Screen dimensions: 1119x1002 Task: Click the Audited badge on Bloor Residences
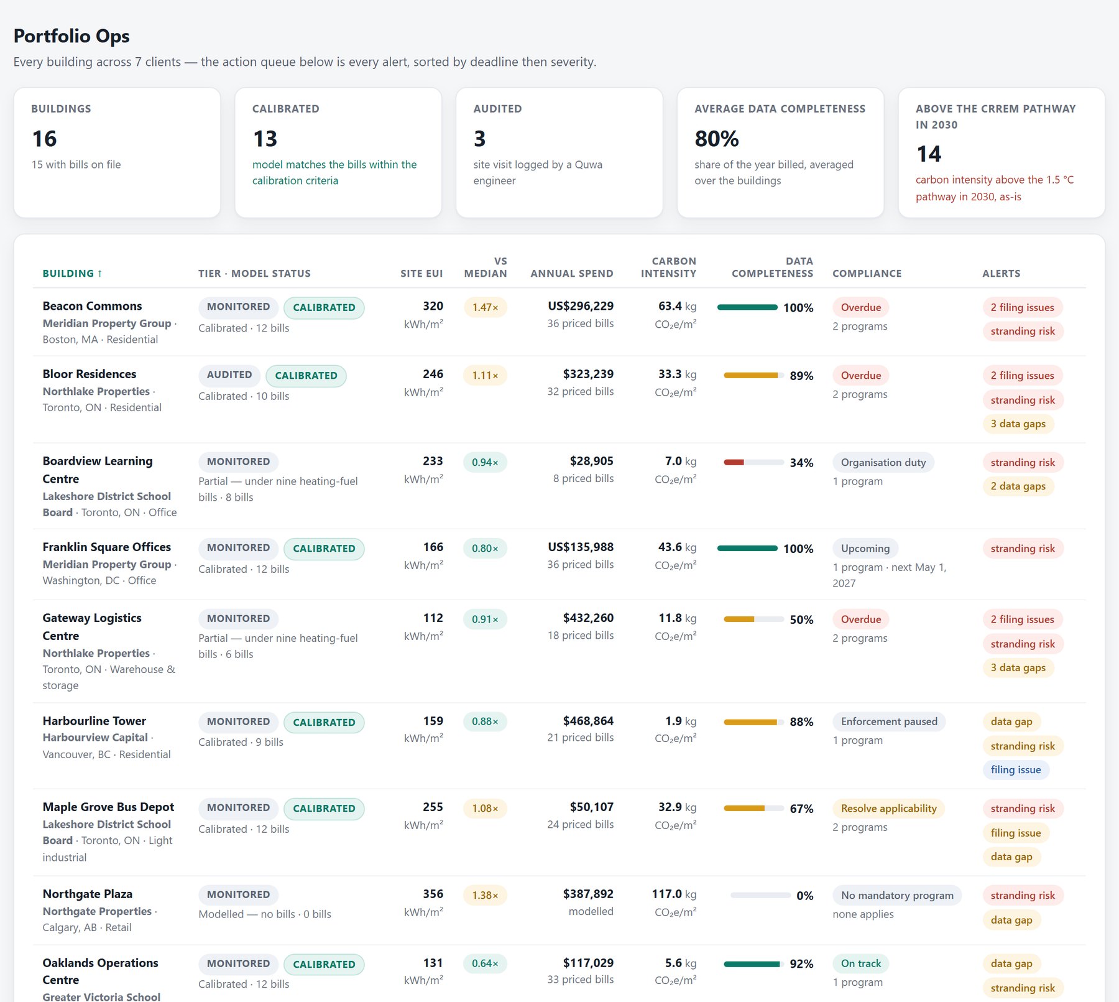pyautogui.click(x=229, y=374)
